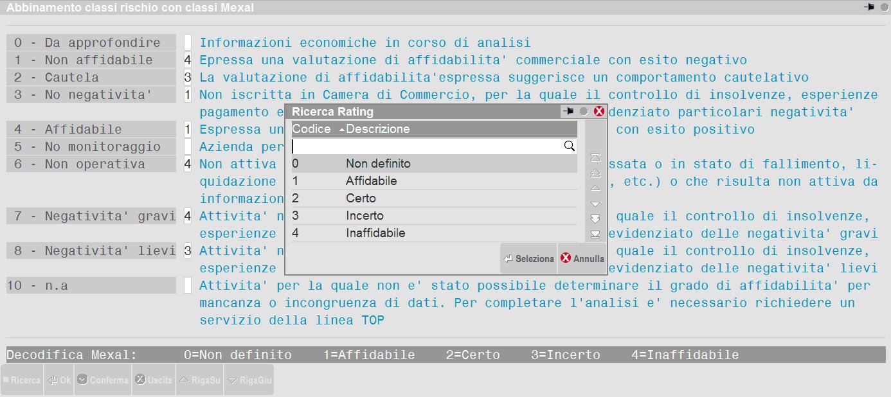Jump to last row with the bottom arrow

(595, 234)
